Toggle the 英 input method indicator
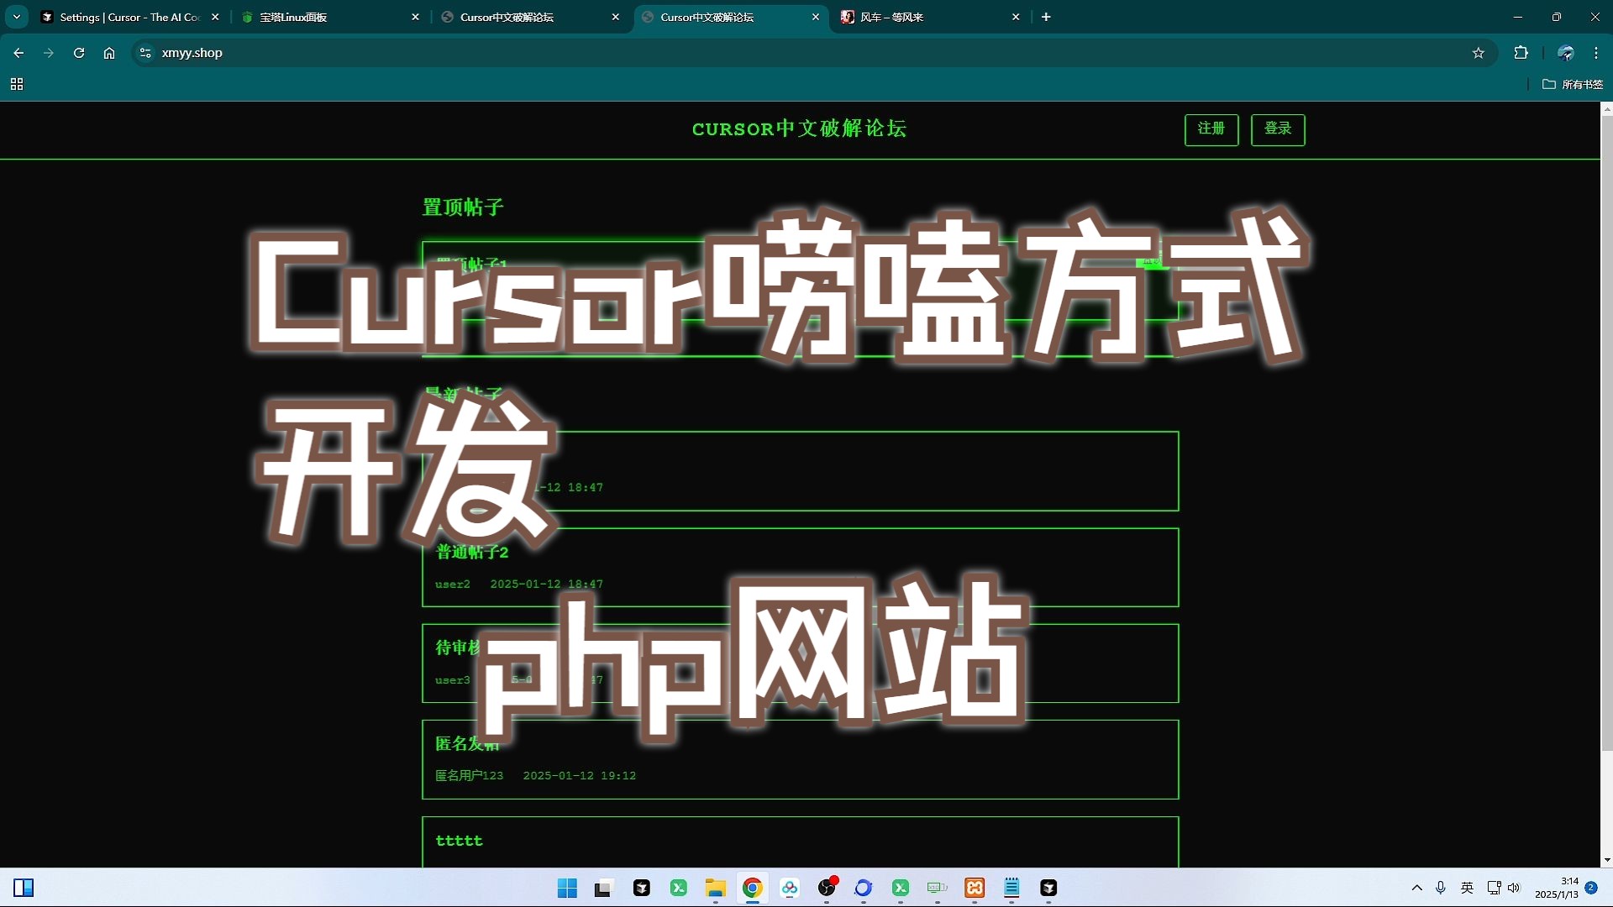1613x907 pixels. pyautogui.click(x=1468, y=888)
